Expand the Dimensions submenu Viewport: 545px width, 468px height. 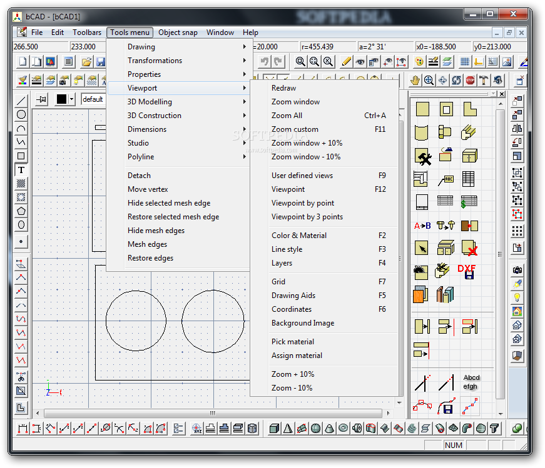[x=178, y=129]
